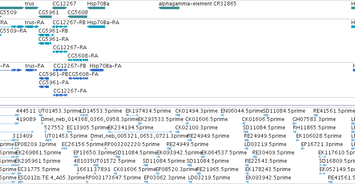The height and width of the screenshot is (184, 355).
Task: Click transcript CG12267-RA
Action: pyautogui.click(x=70, y=48)
